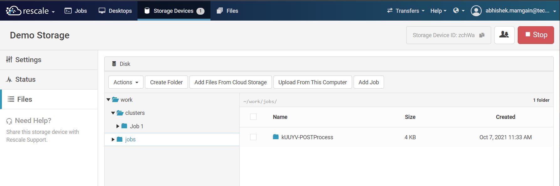
Task: Click the Create Folder button
Action: (166, 82)
